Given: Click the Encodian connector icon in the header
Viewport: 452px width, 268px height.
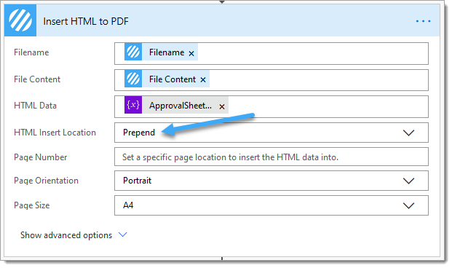Looking at the screenshot, I should pos(20,20).
